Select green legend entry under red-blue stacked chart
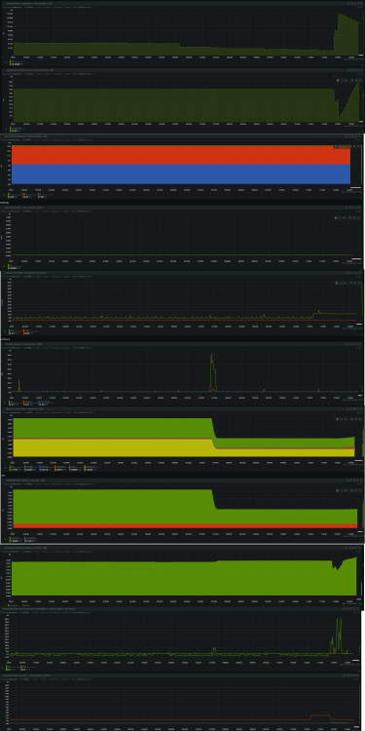The height and width of the screenshot is (731, 365). [14, 195]
